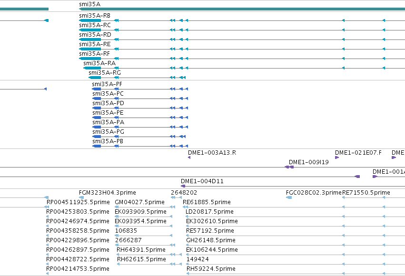Select EST RP004358258.5prime

point(78,231)
